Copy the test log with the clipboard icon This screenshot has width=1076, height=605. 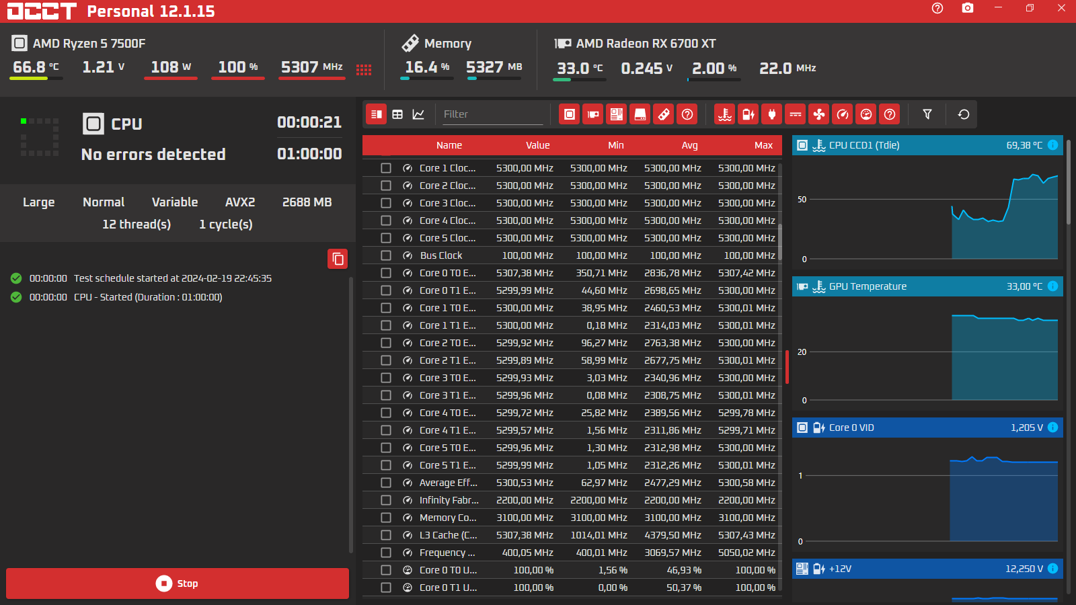coord(338,259)
